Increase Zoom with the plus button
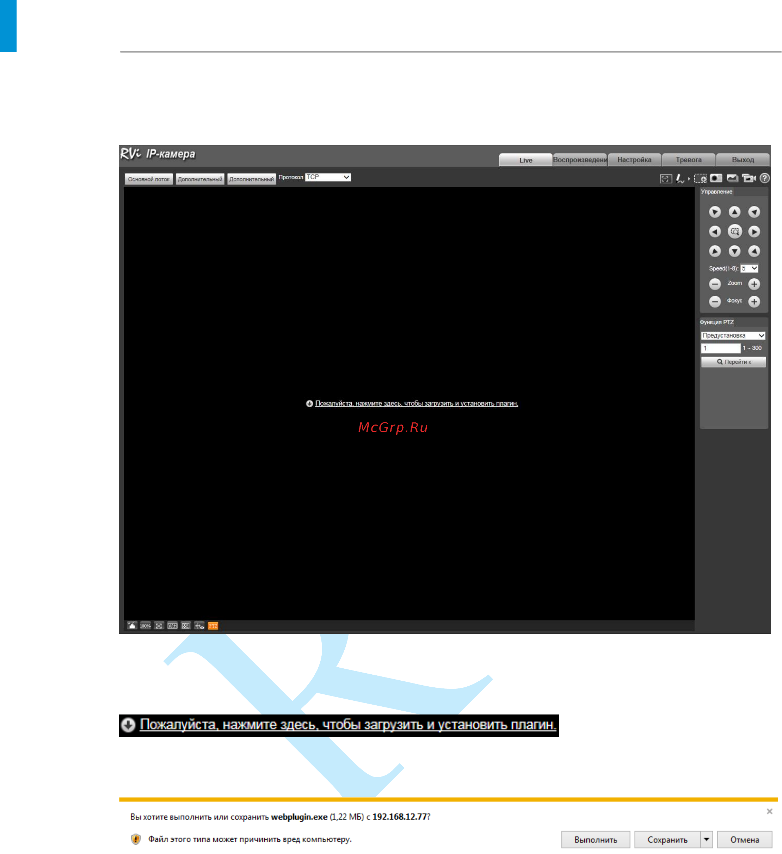 click(x=753, y=284)
